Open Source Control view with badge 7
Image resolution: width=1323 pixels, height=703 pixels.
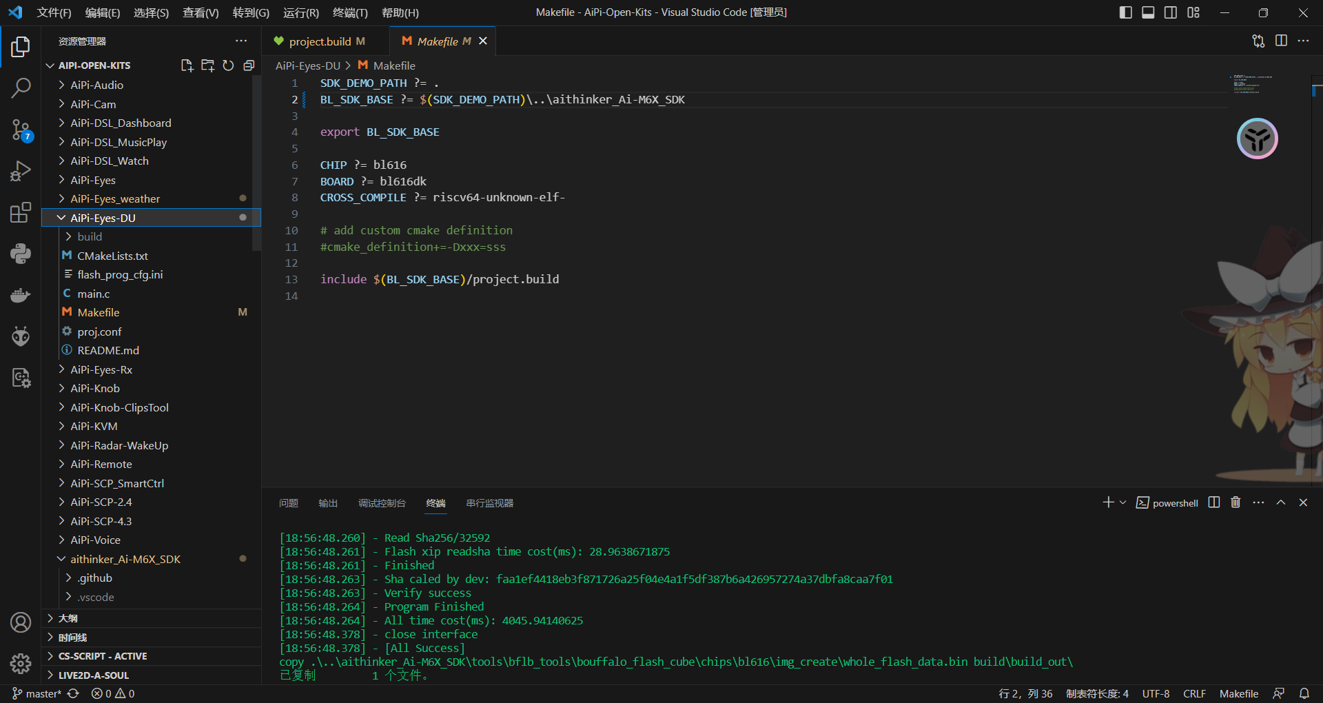21,130
